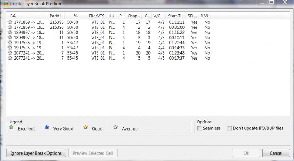Click the star icon of the row with start time 01:20:44
This screenshot has width=294, height=161.
tap(10, 43)
